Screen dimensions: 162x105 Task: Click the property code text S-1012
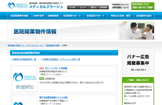tap(57, 104)
